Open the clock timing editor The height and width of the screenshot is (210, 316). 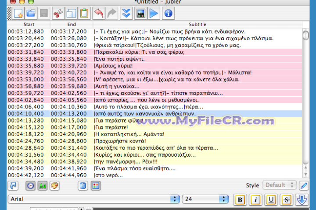tap(30, 185)
